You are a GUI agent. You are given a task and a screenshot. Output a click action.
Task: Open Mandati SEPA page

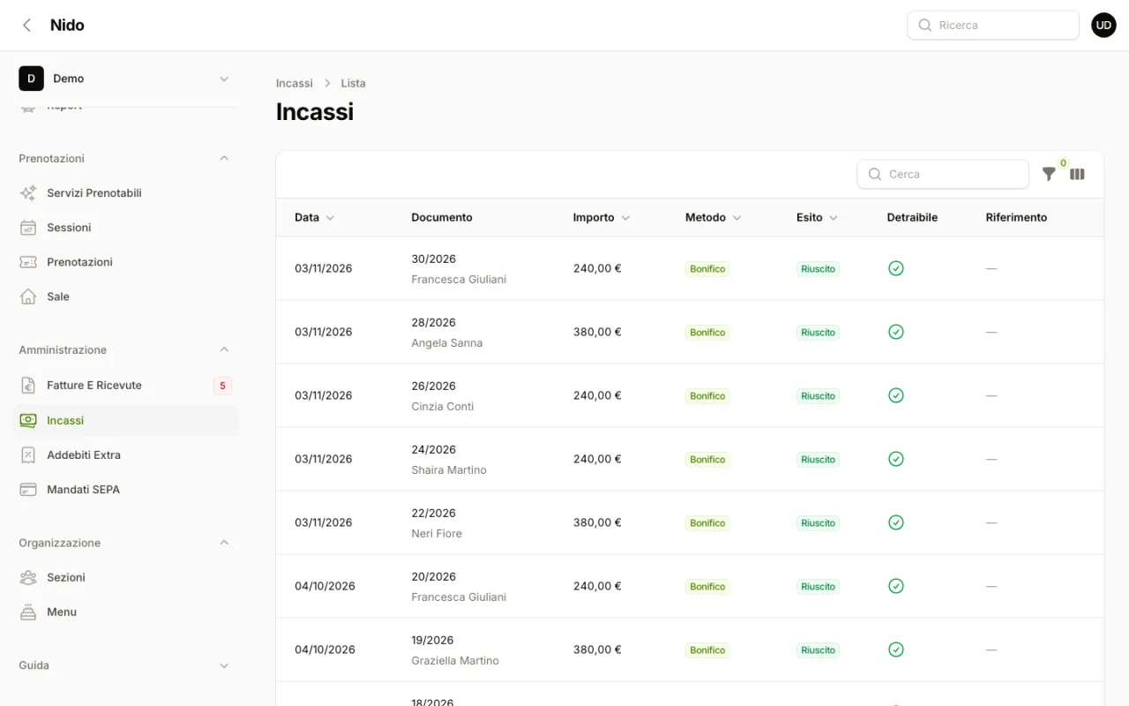(125, 489)
